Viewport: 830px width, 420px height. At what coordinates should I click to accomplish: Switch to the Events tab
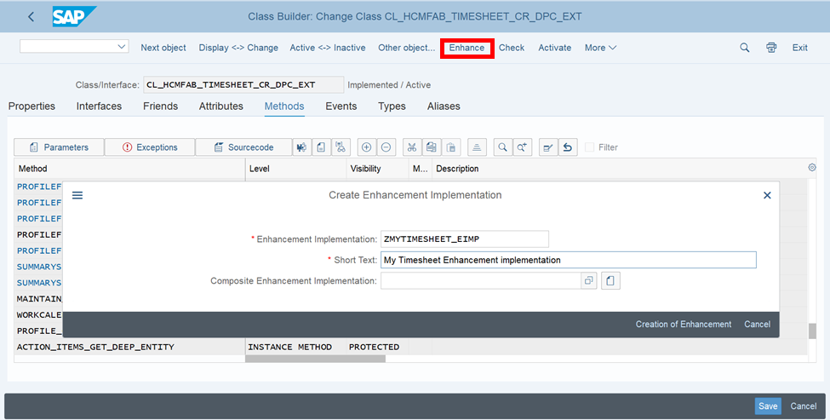click(x=341, y=106)
